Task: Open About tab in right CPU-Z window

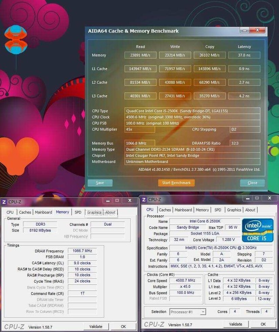Action: (250, 210)
